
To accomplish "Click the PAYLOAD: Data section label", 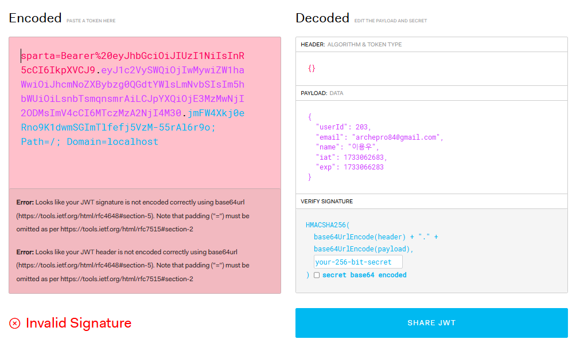I will pos(322,93).
